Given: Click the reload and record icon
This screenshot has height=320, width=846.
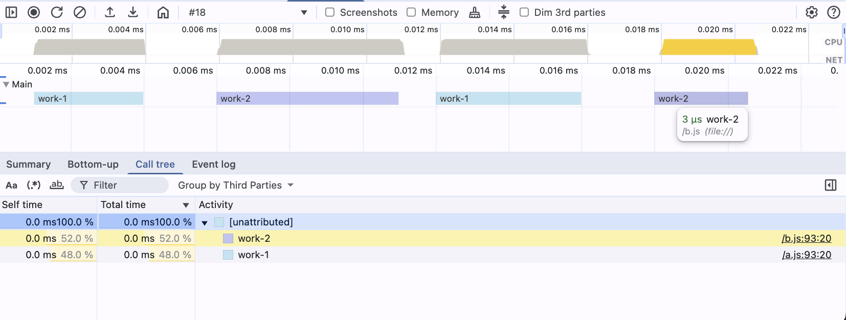Looking at the screenshot, I should point(57,12).
